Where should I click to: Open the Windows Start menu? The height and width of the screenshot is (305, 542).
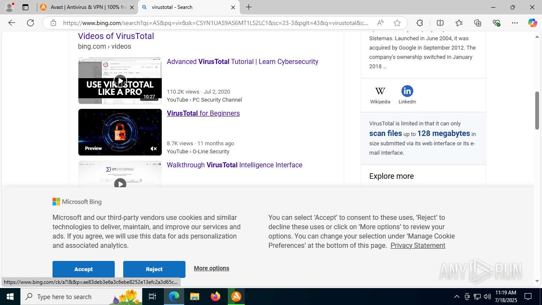(10, 297)
